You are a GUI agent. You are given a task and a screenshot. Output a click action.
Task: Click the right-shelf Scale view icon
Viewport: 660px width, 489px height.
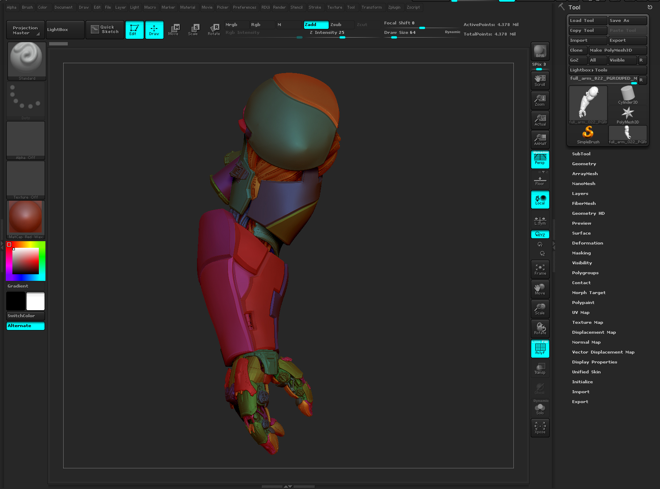tap(540, 309)
